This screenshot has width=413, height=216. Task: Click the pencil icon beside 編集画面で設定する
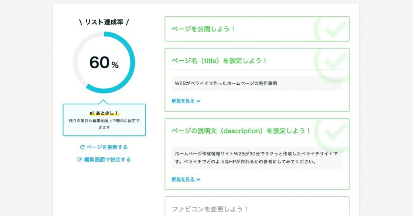point(80,159)
